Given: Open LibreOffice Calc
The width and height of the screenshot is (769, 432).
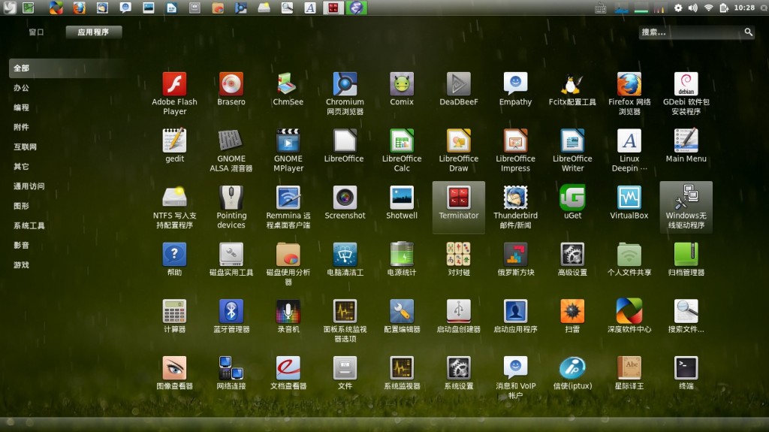Looking at the screenshot, I should (402, 150).
